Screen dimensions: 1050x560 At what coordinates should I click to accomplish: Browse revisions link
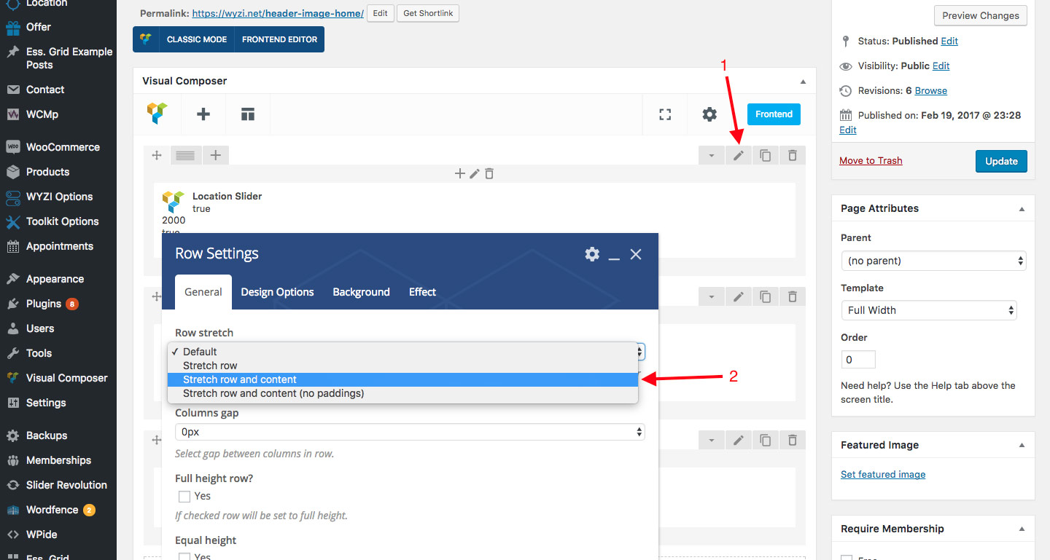click(x=931, y=91)
